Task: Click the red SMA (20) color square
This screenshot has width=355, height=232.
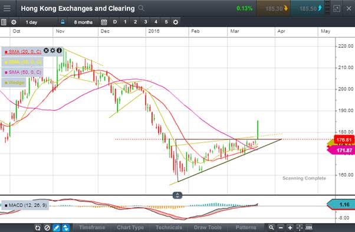Action: (6, 52)
